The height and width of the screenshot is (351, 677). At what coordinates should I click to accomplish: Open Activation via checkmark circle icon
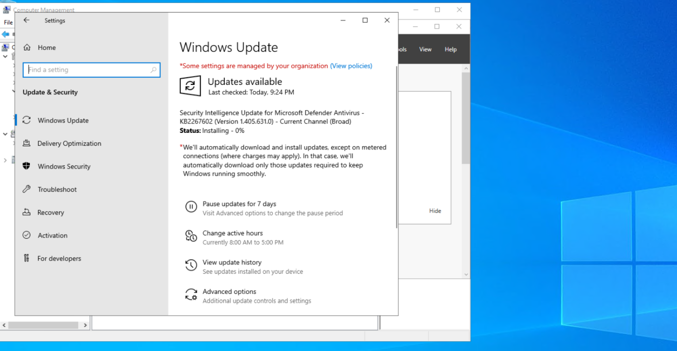click(x=27, y=235)
